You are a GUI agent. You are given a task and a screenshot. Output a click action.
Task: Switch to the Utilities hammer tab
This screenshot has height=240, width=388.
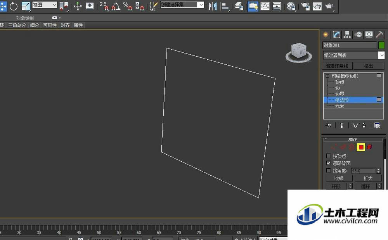[379, 35]
